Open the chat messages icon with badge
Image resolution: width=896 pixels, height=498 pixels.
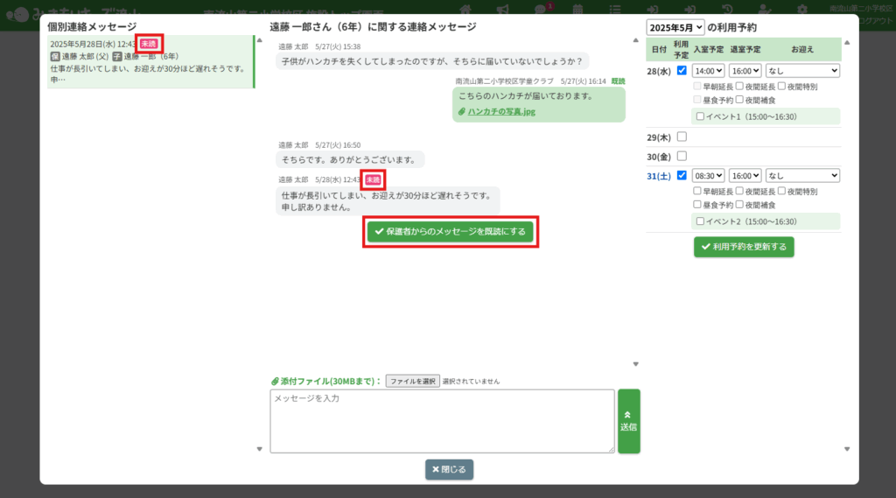[x=540, y=9]
